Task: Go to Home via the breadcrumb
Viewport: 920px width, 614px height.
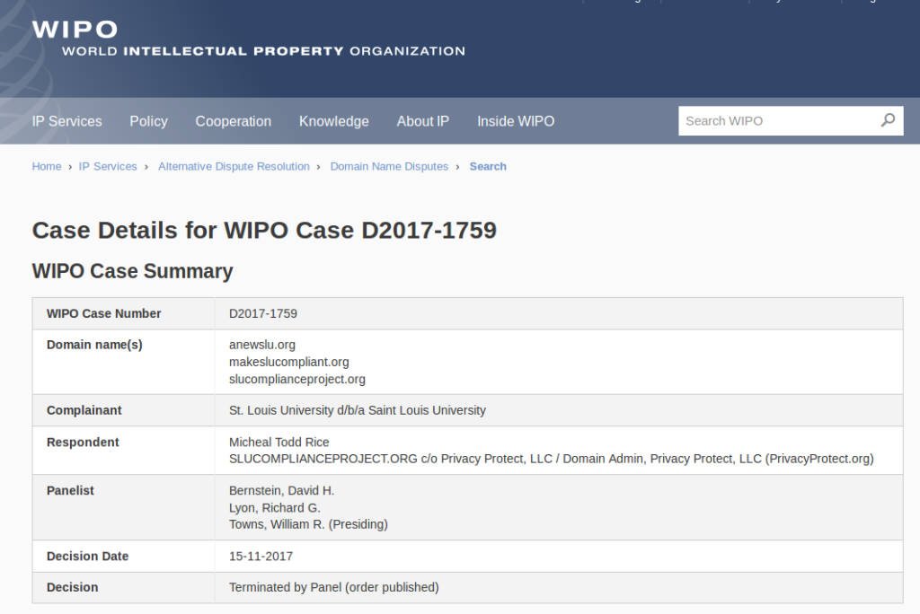Action: [x=47, y=166]
